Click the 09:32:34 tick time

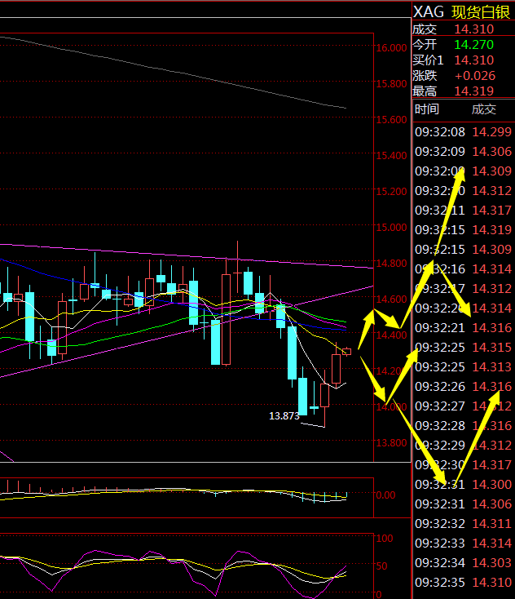point(440,563)
